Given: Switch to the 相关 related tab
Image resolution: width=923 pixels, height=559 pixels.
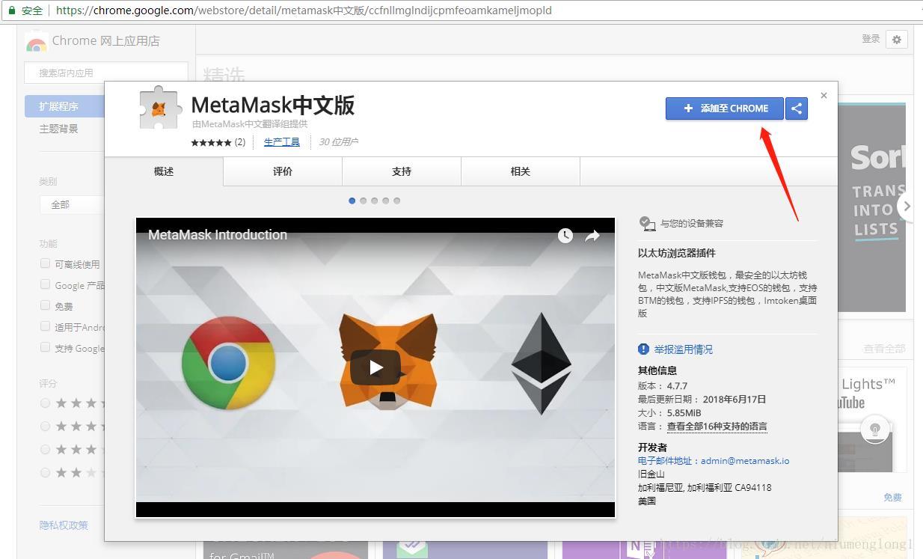Looking at the screenshot, I should tap(521, 171).
